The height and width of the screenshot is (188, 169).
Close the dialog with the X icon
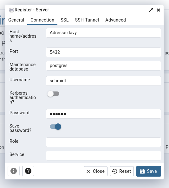159,10
